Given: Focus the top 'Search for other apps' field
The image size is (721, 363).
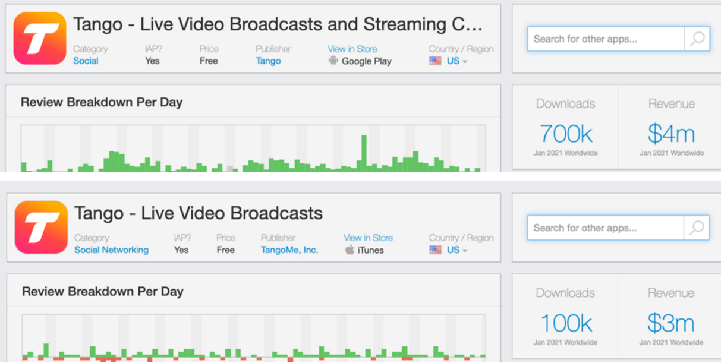Looking at the screenshot, I should [x=605, y=39].
